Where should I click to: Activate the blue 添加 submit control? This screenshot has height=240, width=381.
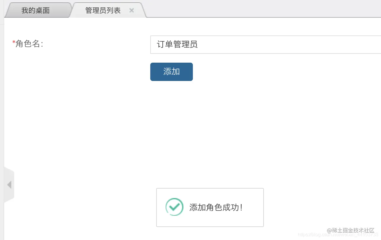[171, 72]
